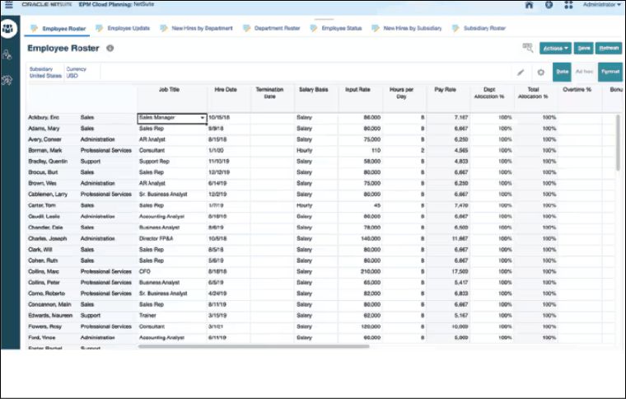Click the Refresh button
Viewport: 626px width, 399px height.
tap(609, 49)
